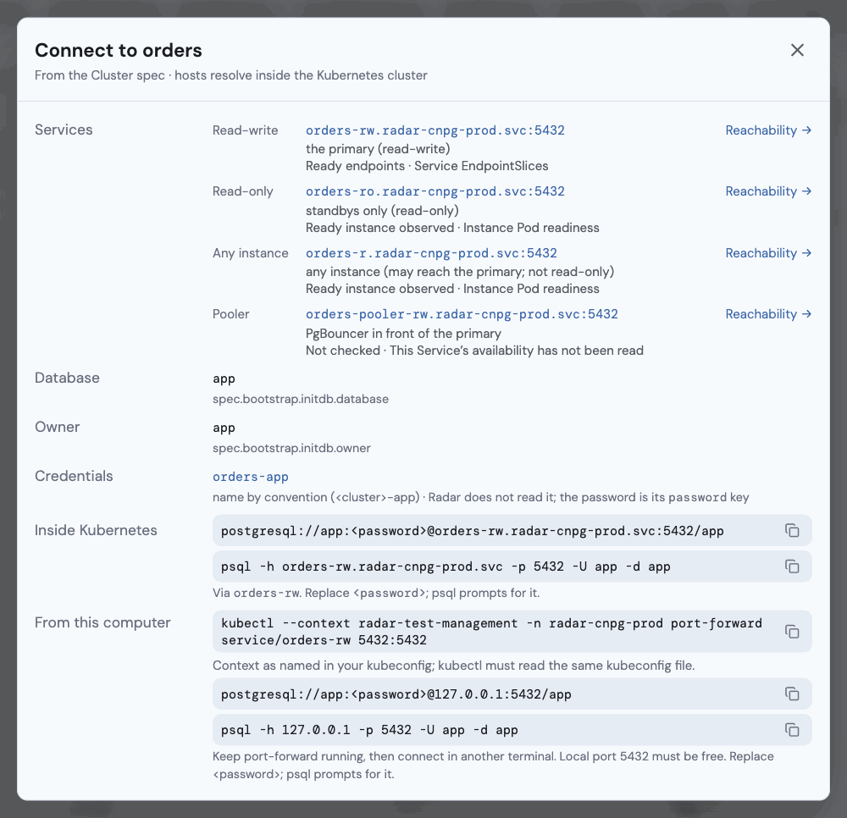Copy the psql orders-rw.radar-cnpg-prod.svc command
The image size is (847, 818).
[792, 567]
